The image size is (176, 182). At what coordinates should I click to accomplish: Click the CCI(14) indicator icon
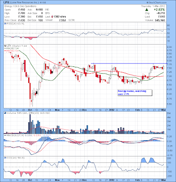(5, 158)
